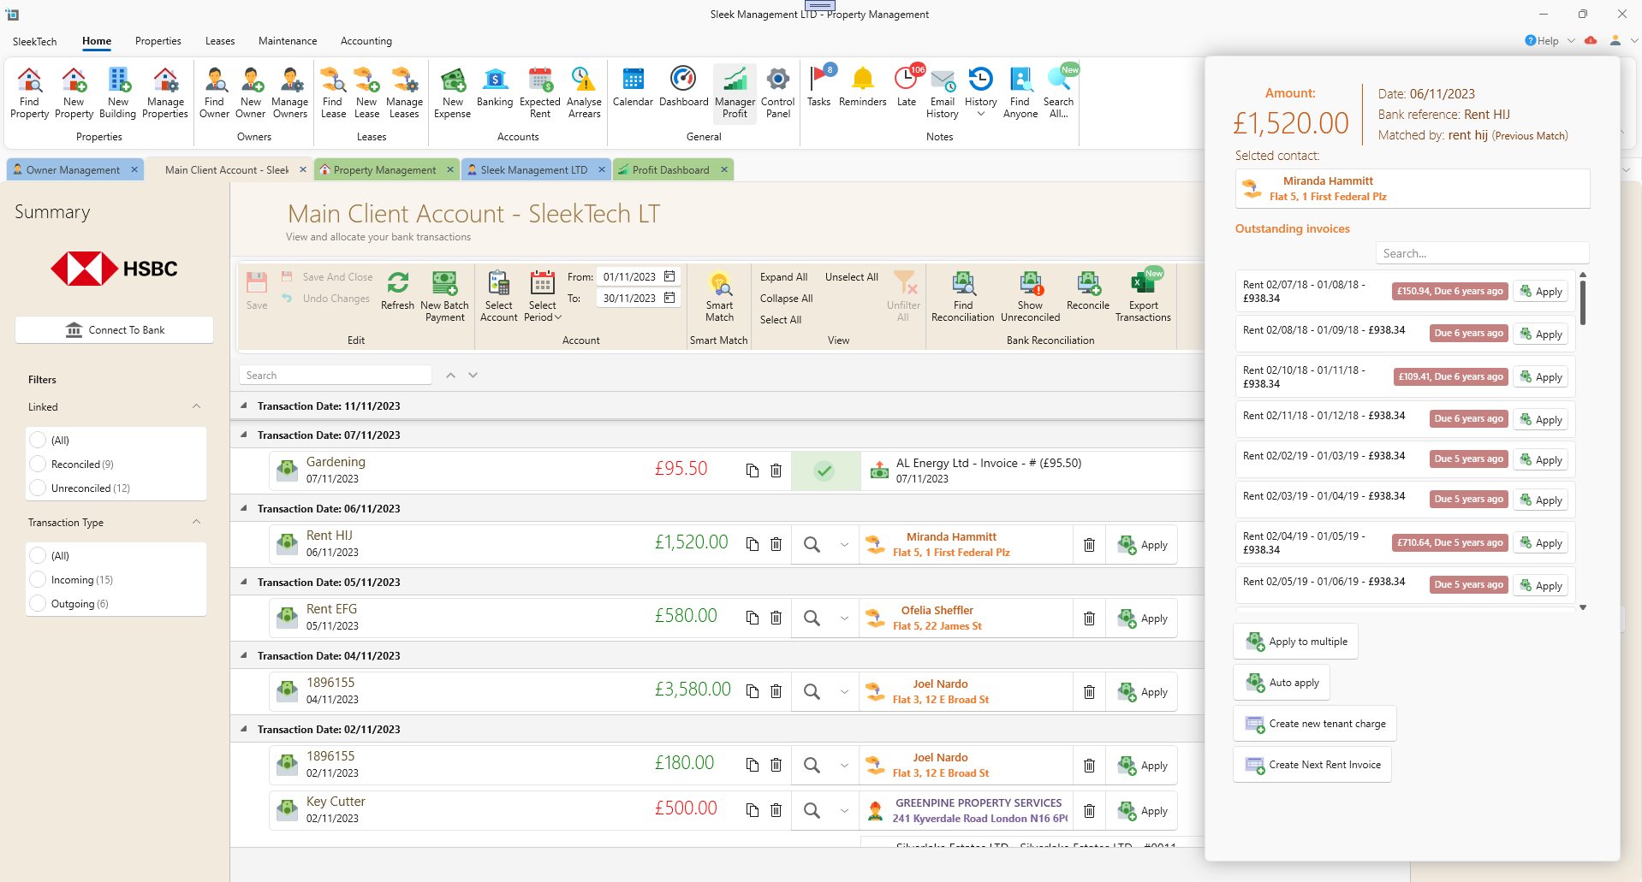
Task: Click the Outstanding invoices Search field
Action: (x=1482, y=253)
